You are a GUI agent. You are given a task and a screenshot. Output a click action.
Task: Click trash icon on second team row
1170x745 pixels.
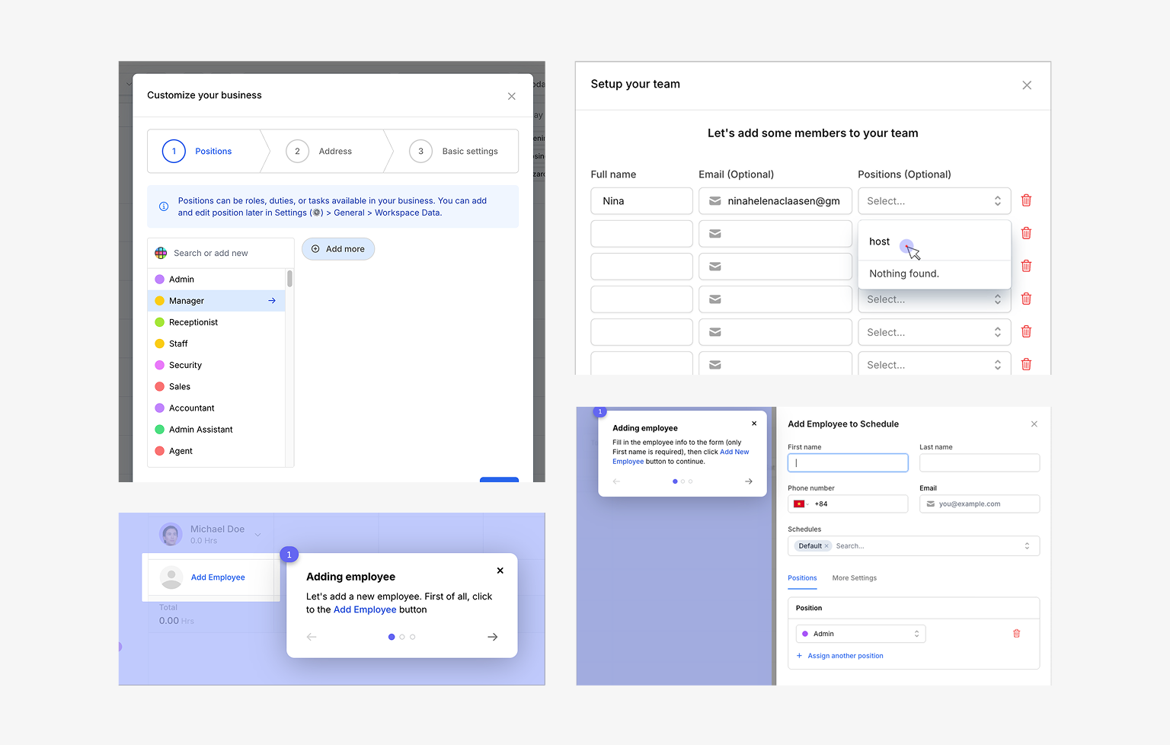point(1026,233)
